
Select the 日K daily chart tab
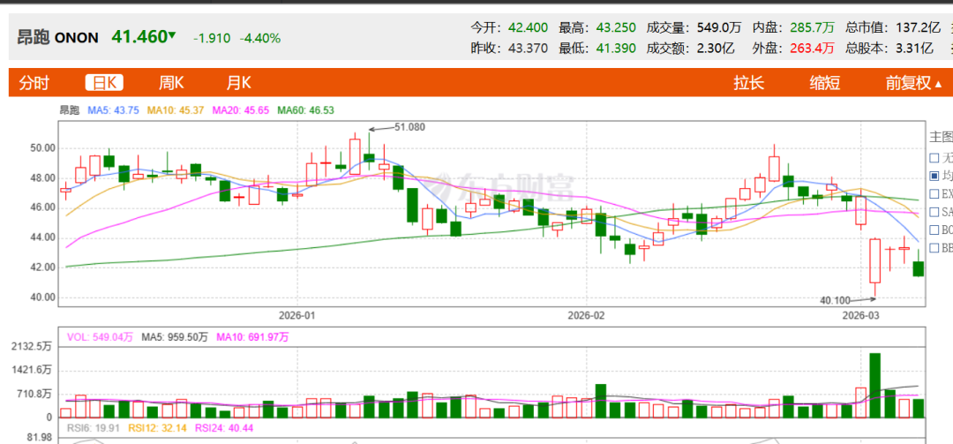pos(104,83)
